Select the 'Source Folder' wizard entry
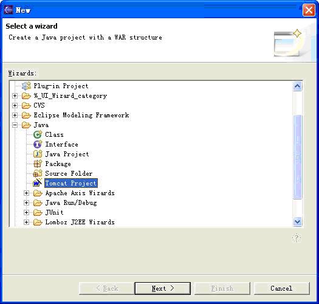319x304 pixels. (69, 173)
